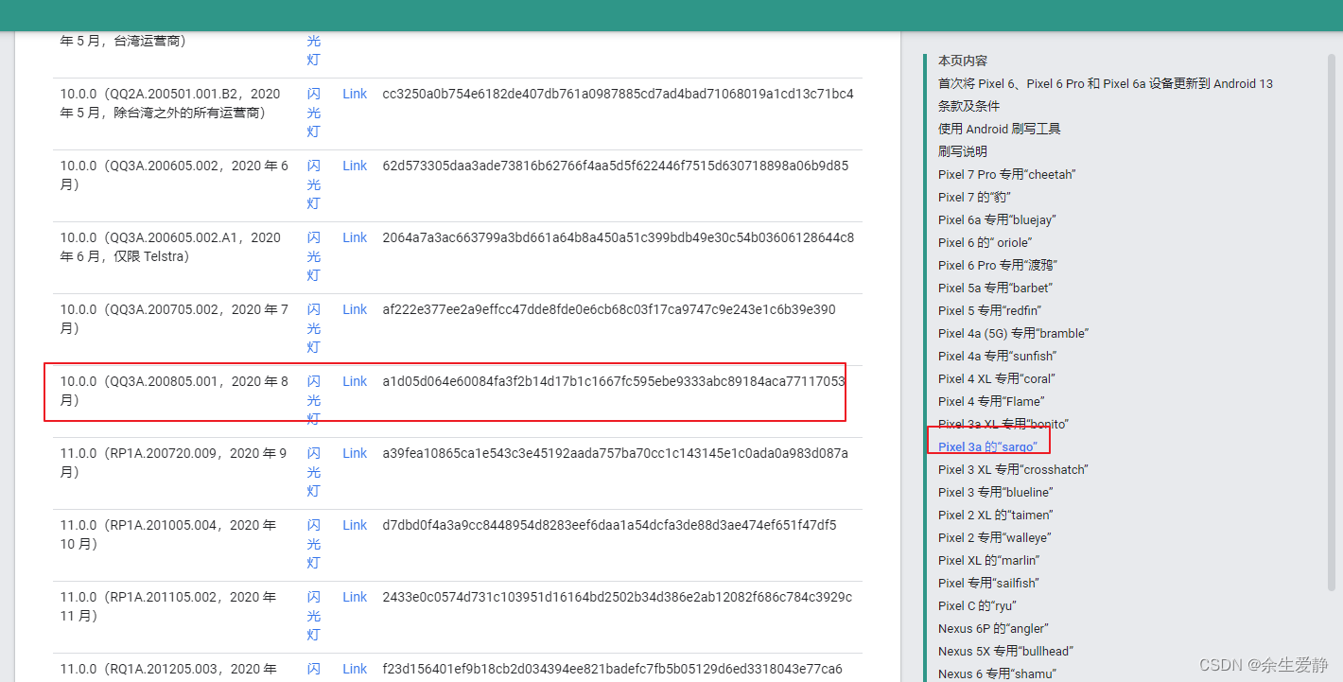Screen dimensions: 1343x682
Task: Open the Link for RP1A.201005.004 October build
Action: tap(355, 525)
